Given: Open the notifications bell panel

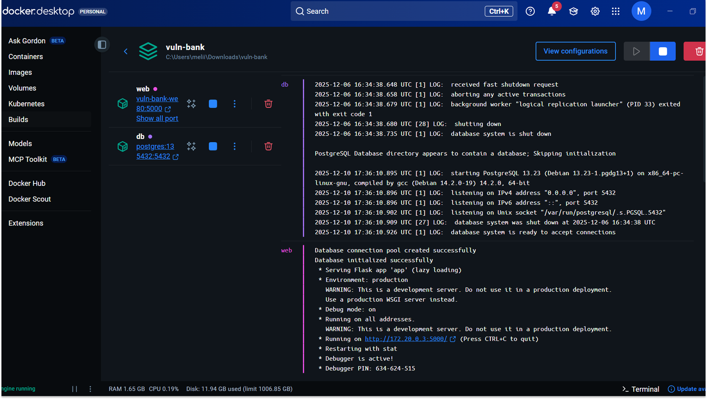Looking at the screenshot, I should 552,11.
